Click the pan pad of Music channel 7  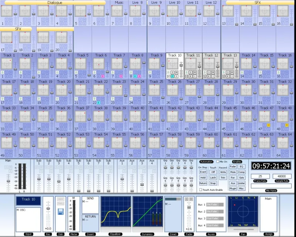(117, 11)
